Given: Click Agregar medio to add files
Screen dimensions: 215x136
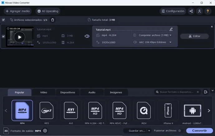Looking at the screenshot, I should pyautogui.click(x=18, y=11).
